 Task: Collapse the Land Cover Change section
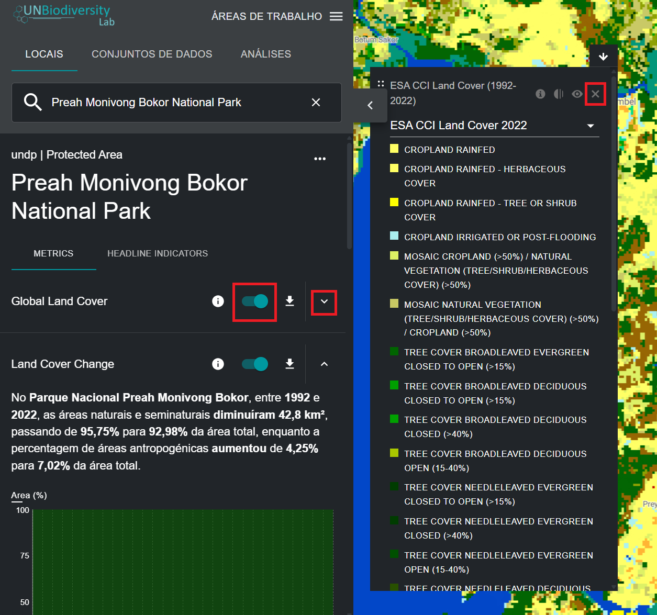point(324,364)
